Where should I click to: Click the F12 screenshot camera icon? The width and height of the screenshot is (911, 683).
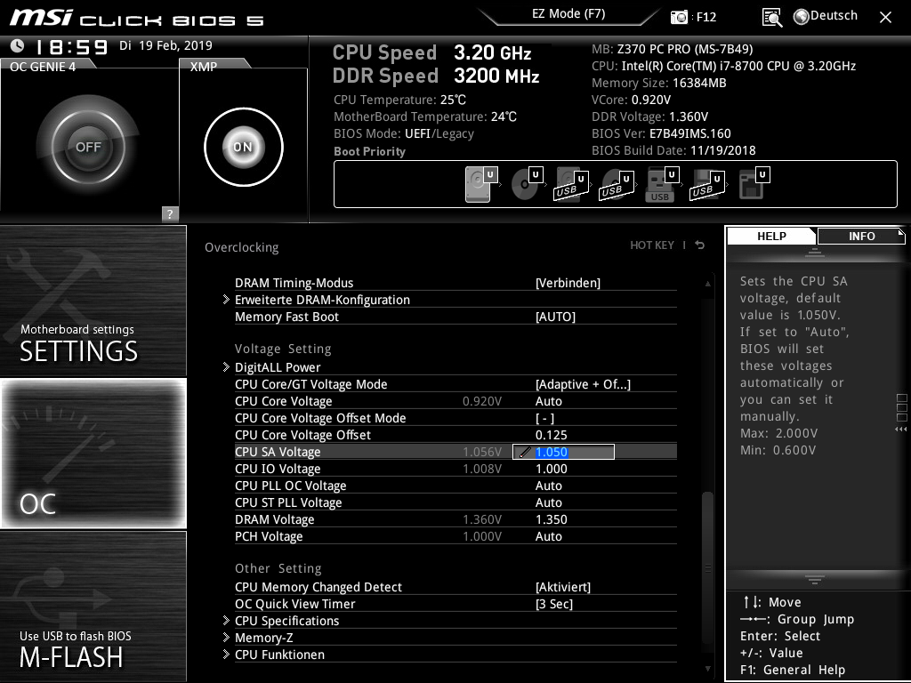[679, 17]
